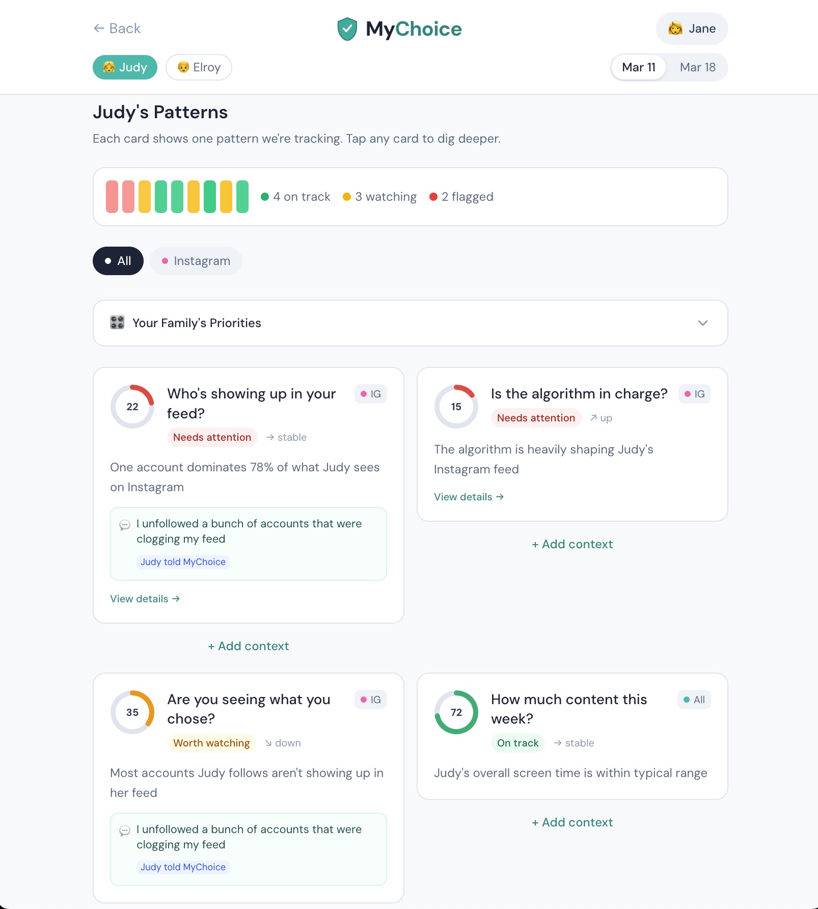This screenshot has height=909, width=818.
Task: Click the score 15 ring gauge
Action: click(456, 407)
